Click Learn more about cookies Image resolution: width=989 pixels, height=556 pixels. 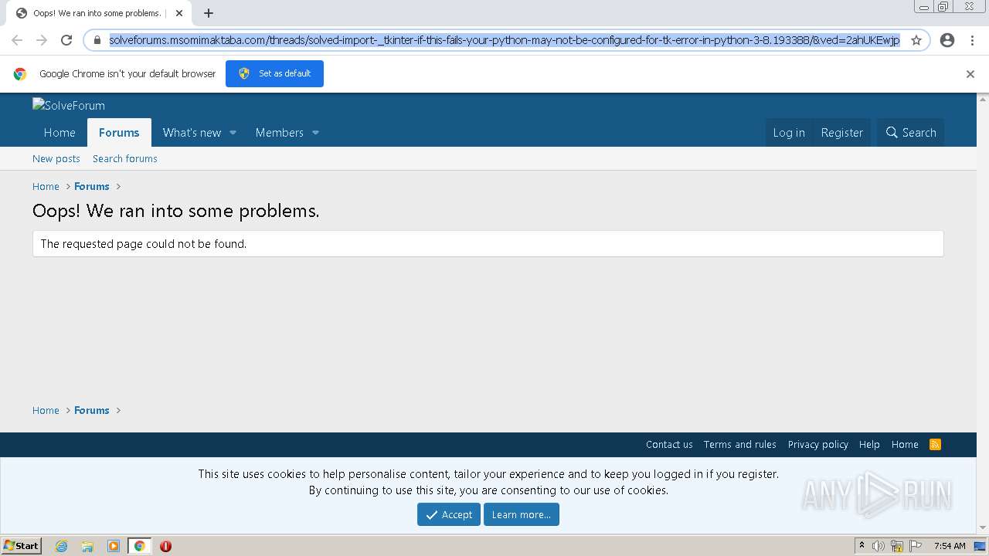pyautogui.click(x=522, y=514)
